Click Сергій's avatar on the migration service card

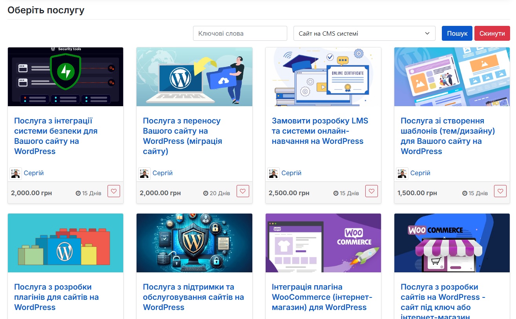144,173
